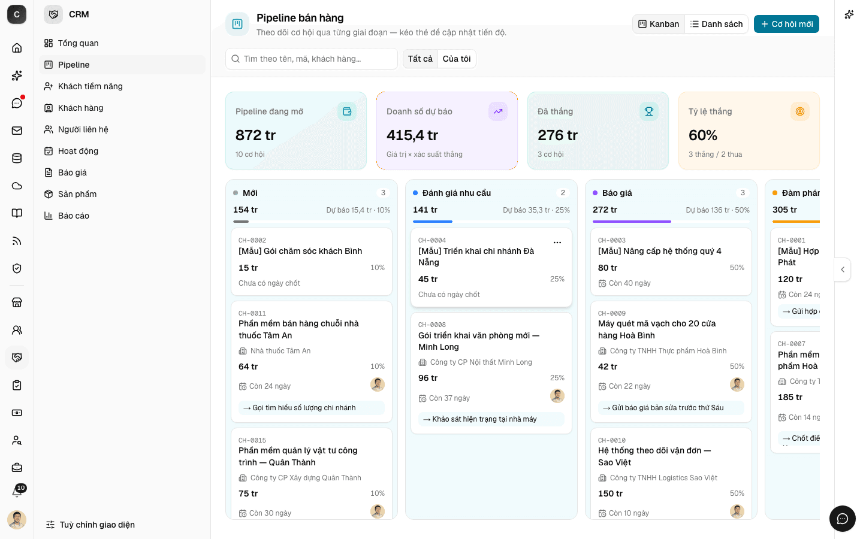Viewport: 863px width, 539px height.
Task: Open the Doanh số dự báo stat card
Action: [447, 131]
